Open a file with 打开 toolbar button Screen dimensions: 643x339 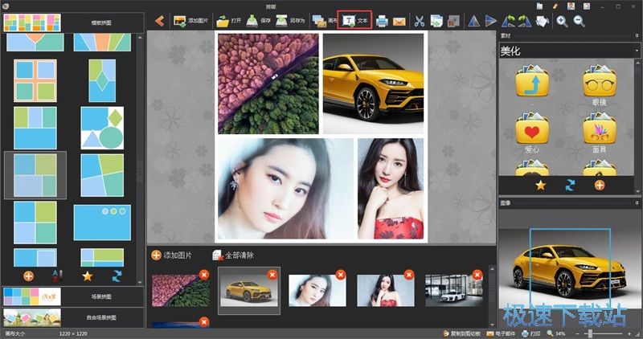230,20
